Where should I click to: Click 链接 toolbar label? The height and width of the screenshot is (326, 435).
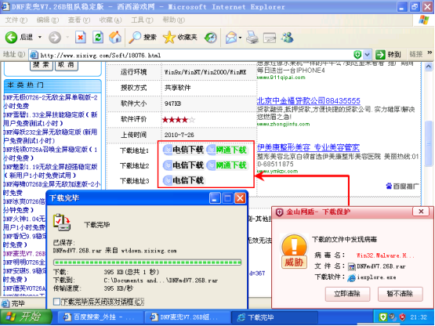[x=416, y=54]
